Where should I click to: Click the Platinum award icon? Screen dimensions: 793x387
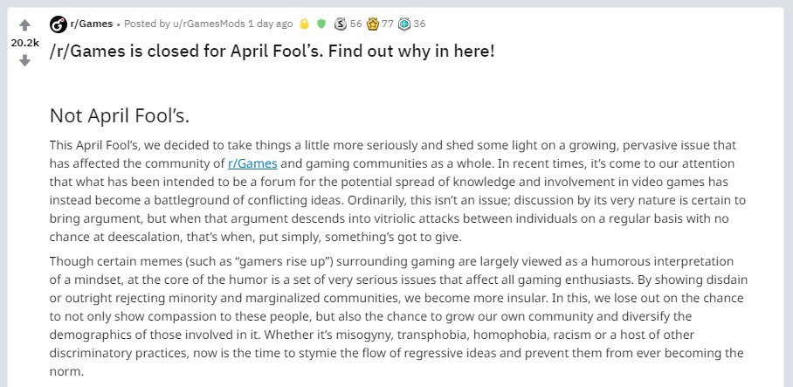[403, 24]
